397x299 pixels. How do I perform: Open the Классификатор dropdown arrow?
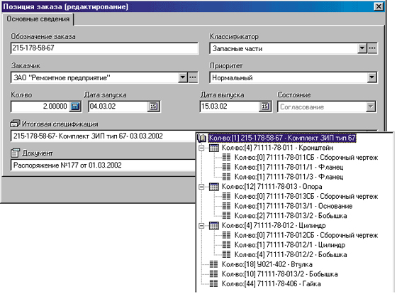click(362, 48)
